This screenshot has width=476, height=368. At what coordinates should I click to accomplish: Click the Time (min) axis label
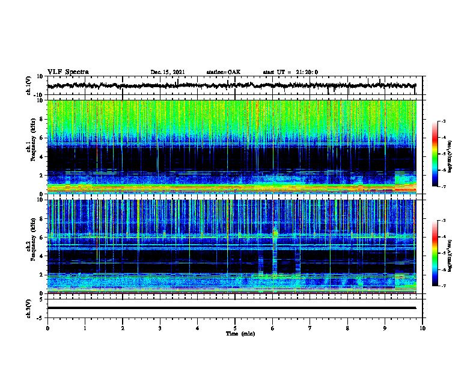pyautogui.click(x=240, y=334)
